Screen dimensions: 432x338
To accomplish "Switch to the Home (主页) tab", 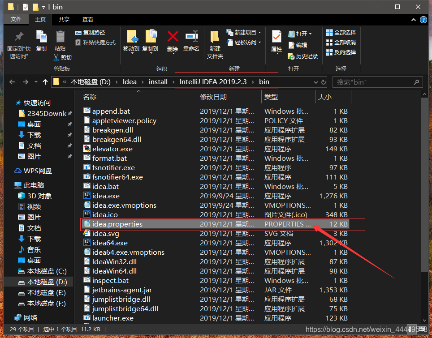I will (40, 20).
